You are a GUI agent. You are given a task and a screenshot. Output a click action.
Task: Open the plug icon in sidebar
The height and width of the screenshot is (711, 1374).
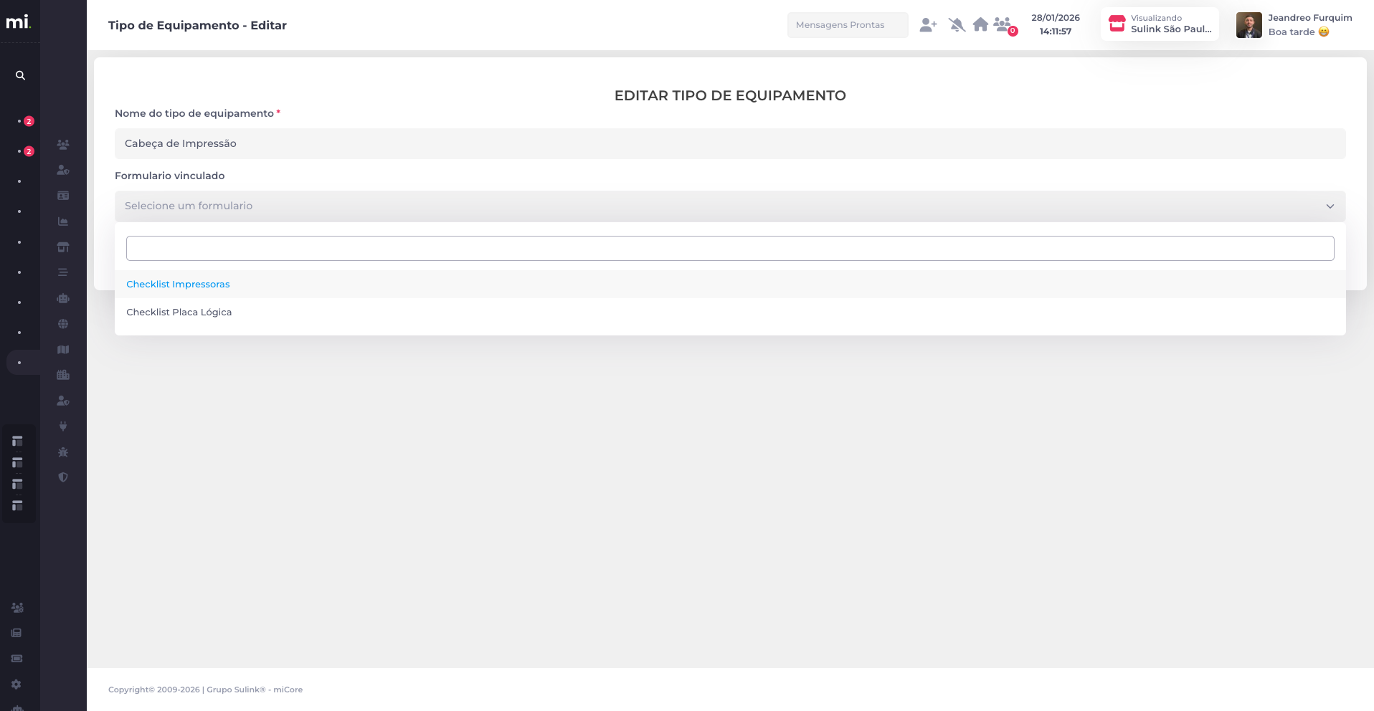[63, 426]
